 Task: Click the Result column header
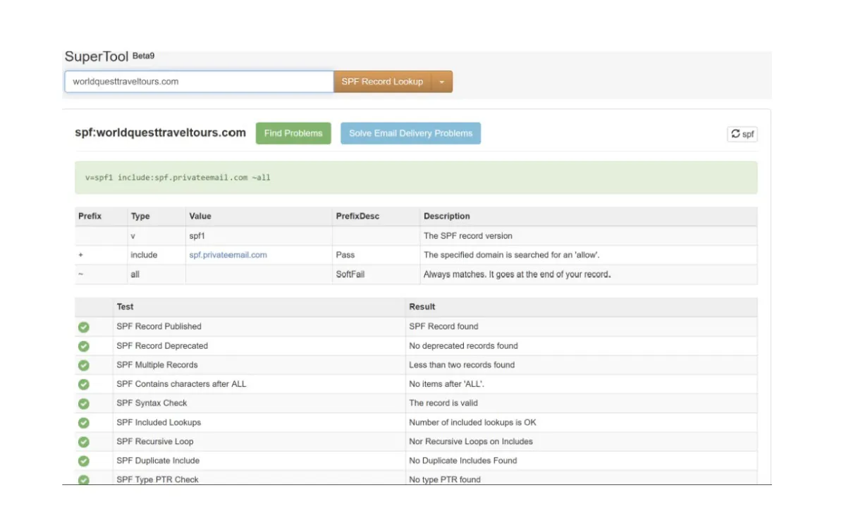coord(422,307)
